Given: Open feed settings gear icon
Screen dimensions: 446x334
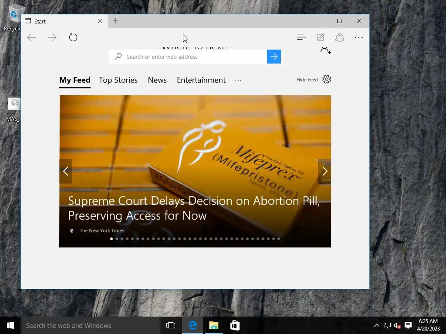Looking at the screenshot, I should (x=327, y=79).
